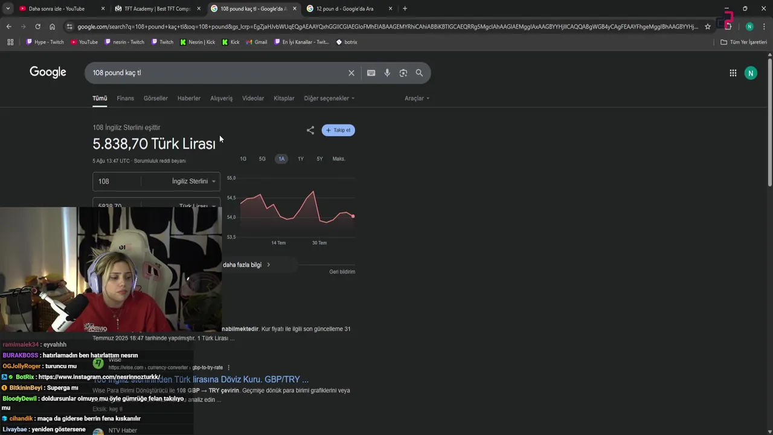Clear the Google search box text
The image size is (773, 435).
tap(351, 73)
